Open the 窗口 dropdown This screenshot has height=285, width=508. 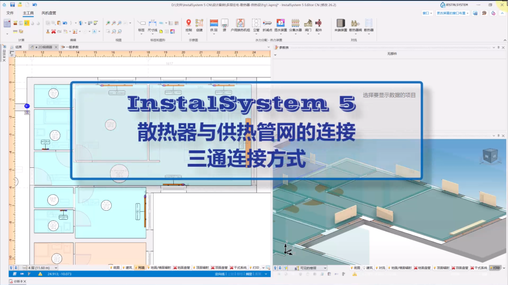pyautogui.click(x=427, y=14)
